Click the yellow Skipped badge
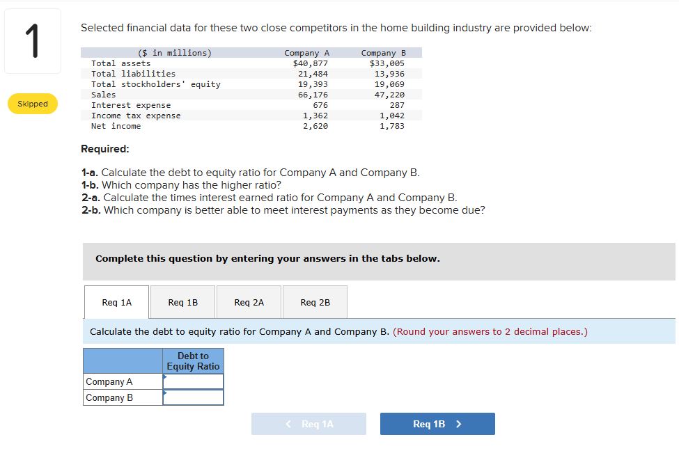 (32, 103)
